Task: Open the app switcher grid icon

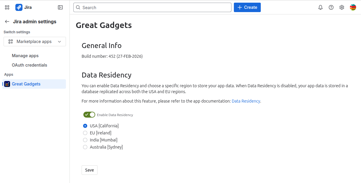Action: tap(7, 7)
